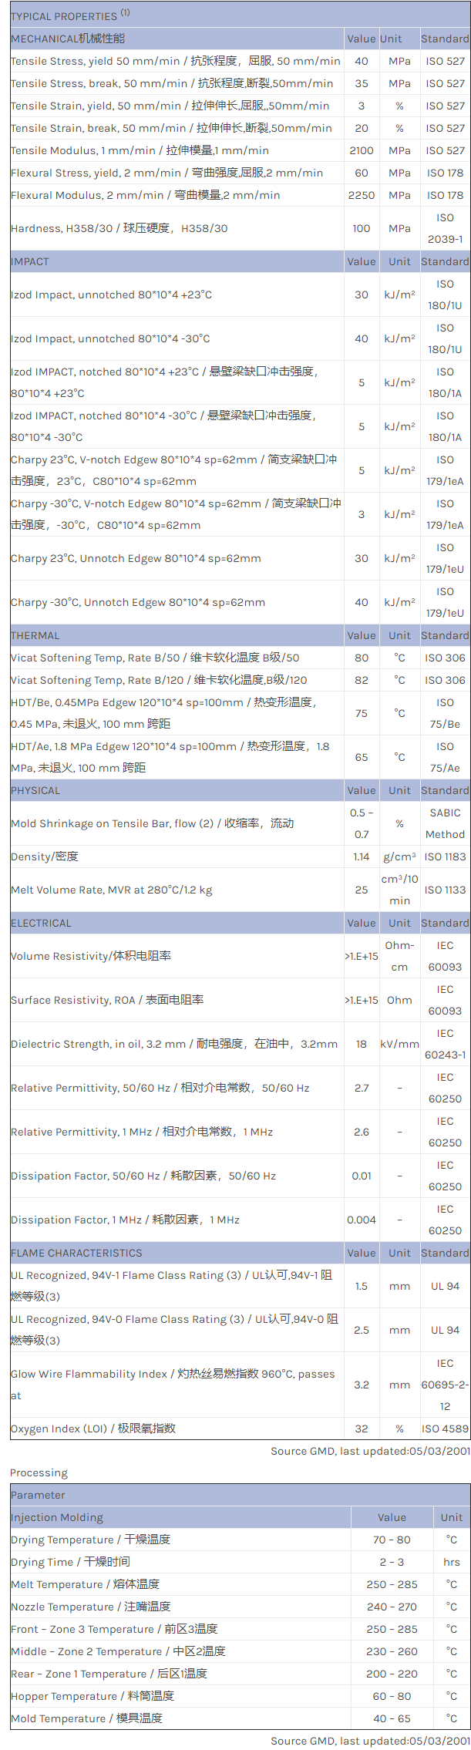Select the Oxygen Index (LOI) row label
This screenshot has width=471, height=1750.
point(93,1429)
